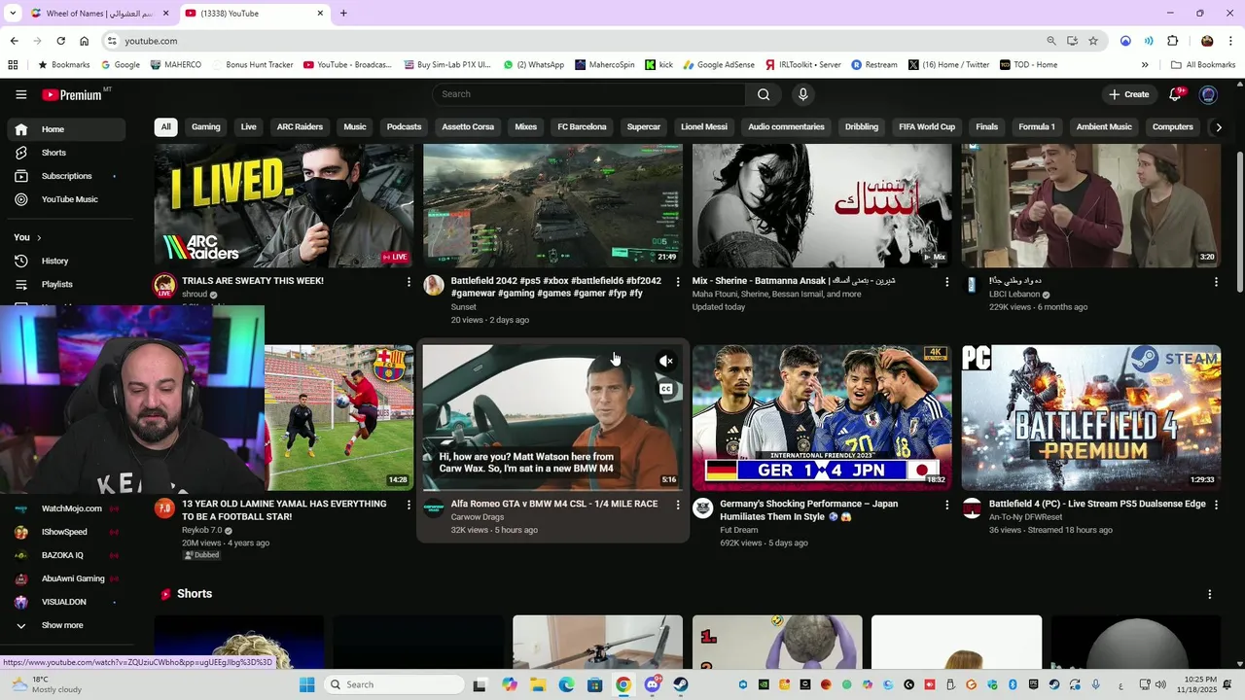Image resolution: width=1245 pixels, height=700 pixels.
Task: Show more category chips with right arrow
Action: [x=1219, y=127]
